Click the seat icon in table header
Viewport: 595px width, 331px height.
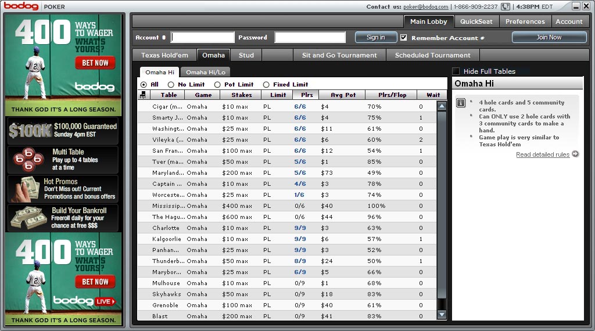click(x=143, y=95)
